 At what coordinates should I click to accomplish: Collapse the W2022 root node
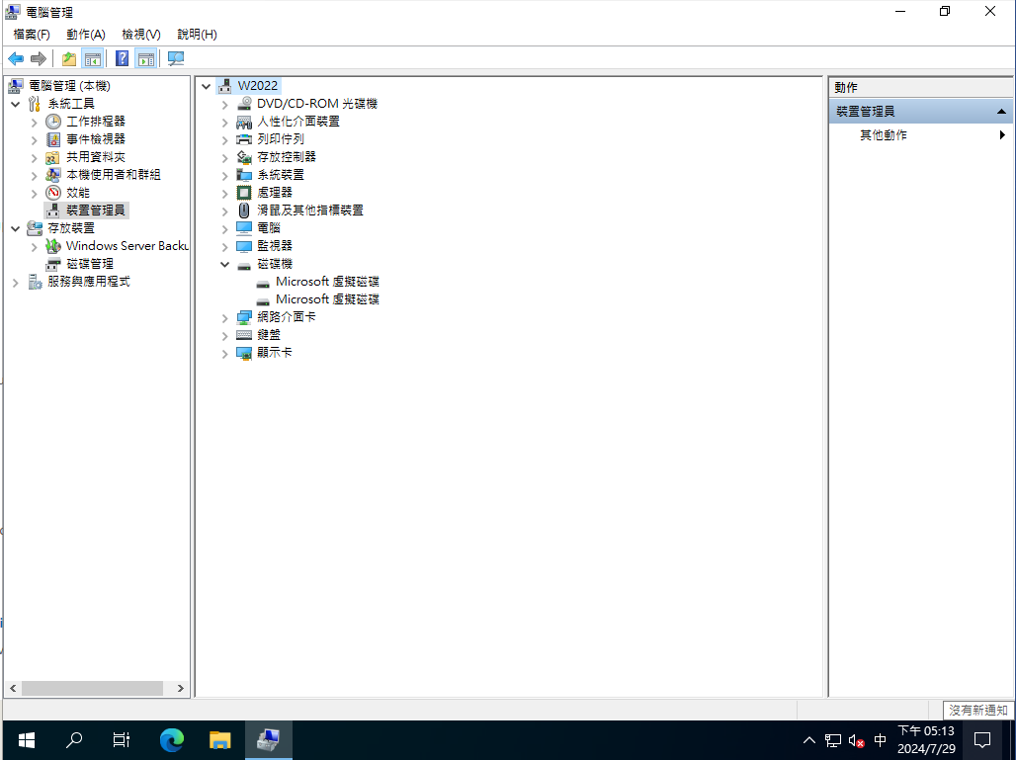[206, 86]
